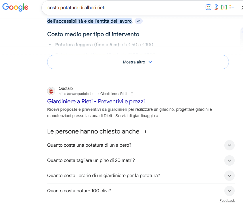Click the list-with-plus extension icon

click(x=232, y=7)
